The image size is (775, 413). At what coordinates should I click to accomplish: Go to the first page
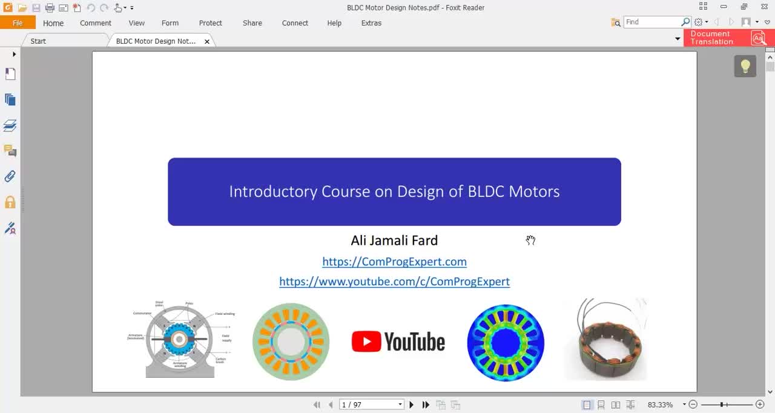point(317,405)
